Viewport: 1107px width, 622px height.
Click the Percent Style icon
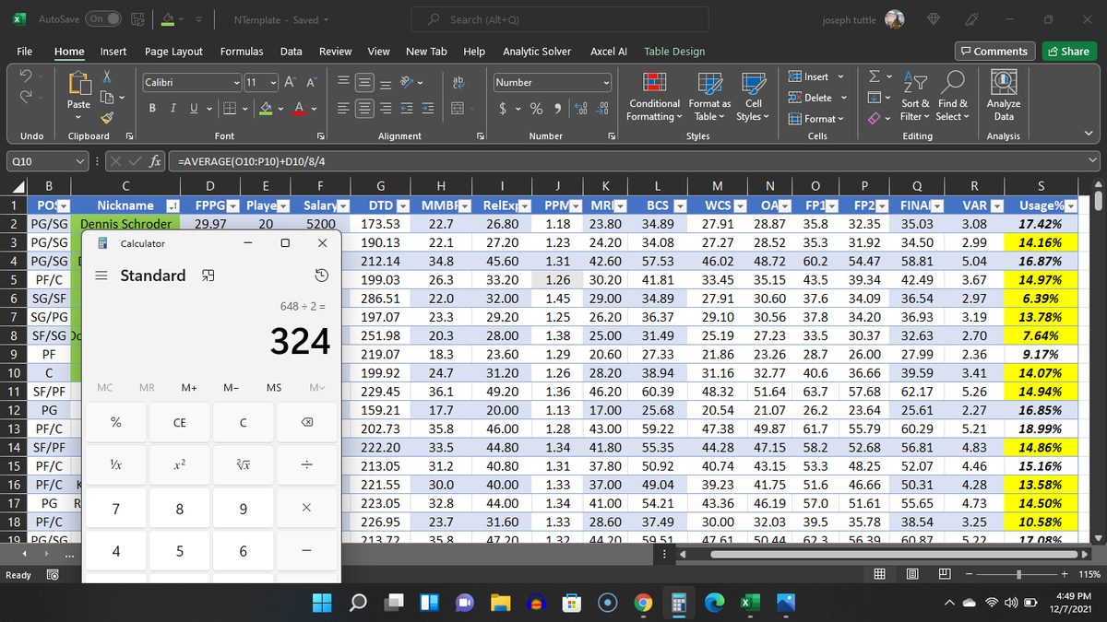coord(535,108)
